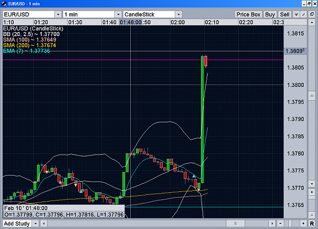Click the 1.3800 price axis label
Viewport: 318px width, 229px height.
[296, 85]
